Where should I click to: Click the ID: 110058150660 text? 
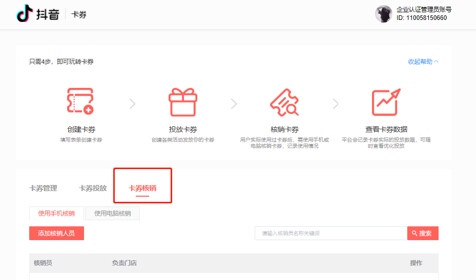(x=422, y=18)
